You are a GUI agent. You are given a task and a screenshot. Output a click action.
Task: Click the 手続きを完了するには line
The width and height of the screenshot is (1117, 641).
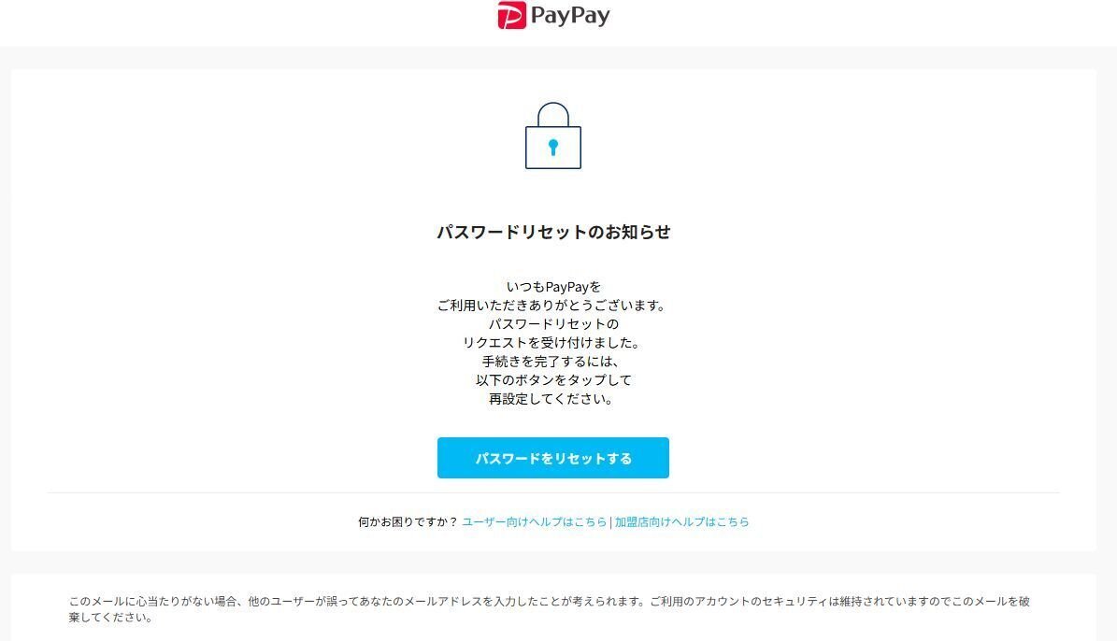tap(552, 361)
